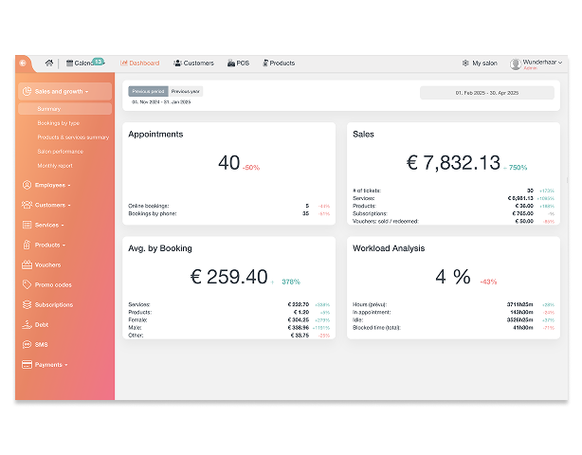The width and height of the screenshot is (582, 455).
Task: Click the Vouchers gift icon
Action: coord(27,264)
